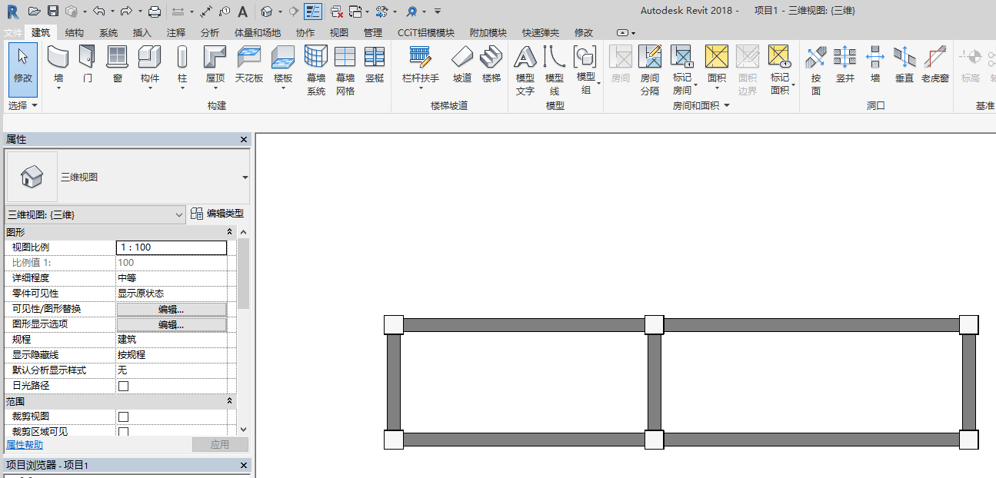Open the Wall (墙) tool dropdown arrow
Image resolution: width=996 pixels, height=478 pixels.
coord(58,88)
